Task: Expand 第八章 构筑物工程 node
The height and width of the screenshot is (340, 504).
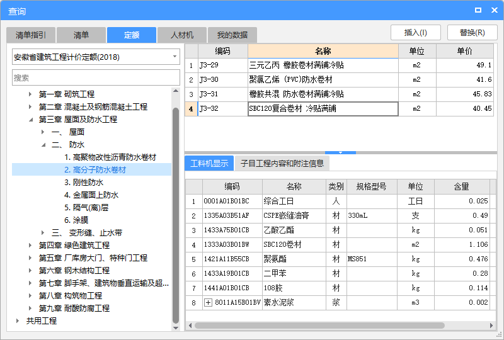Action: [30, 295]
